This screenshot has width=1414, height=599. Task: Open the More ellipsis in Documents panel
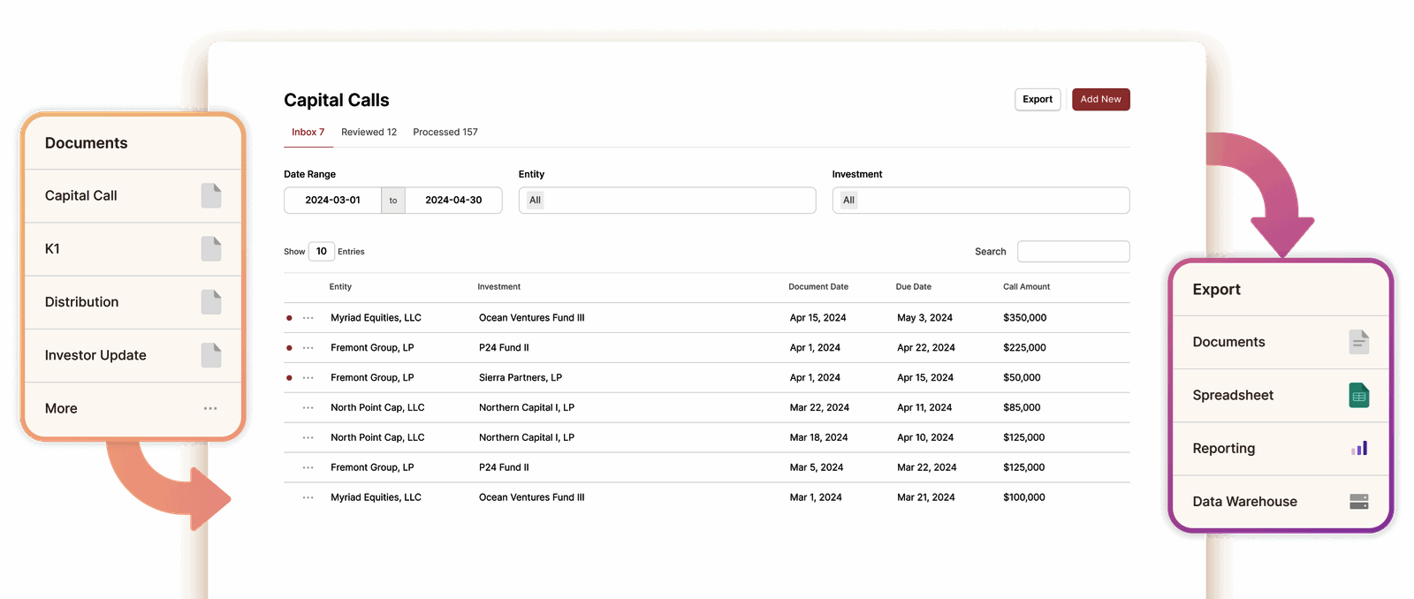point(210,408)
